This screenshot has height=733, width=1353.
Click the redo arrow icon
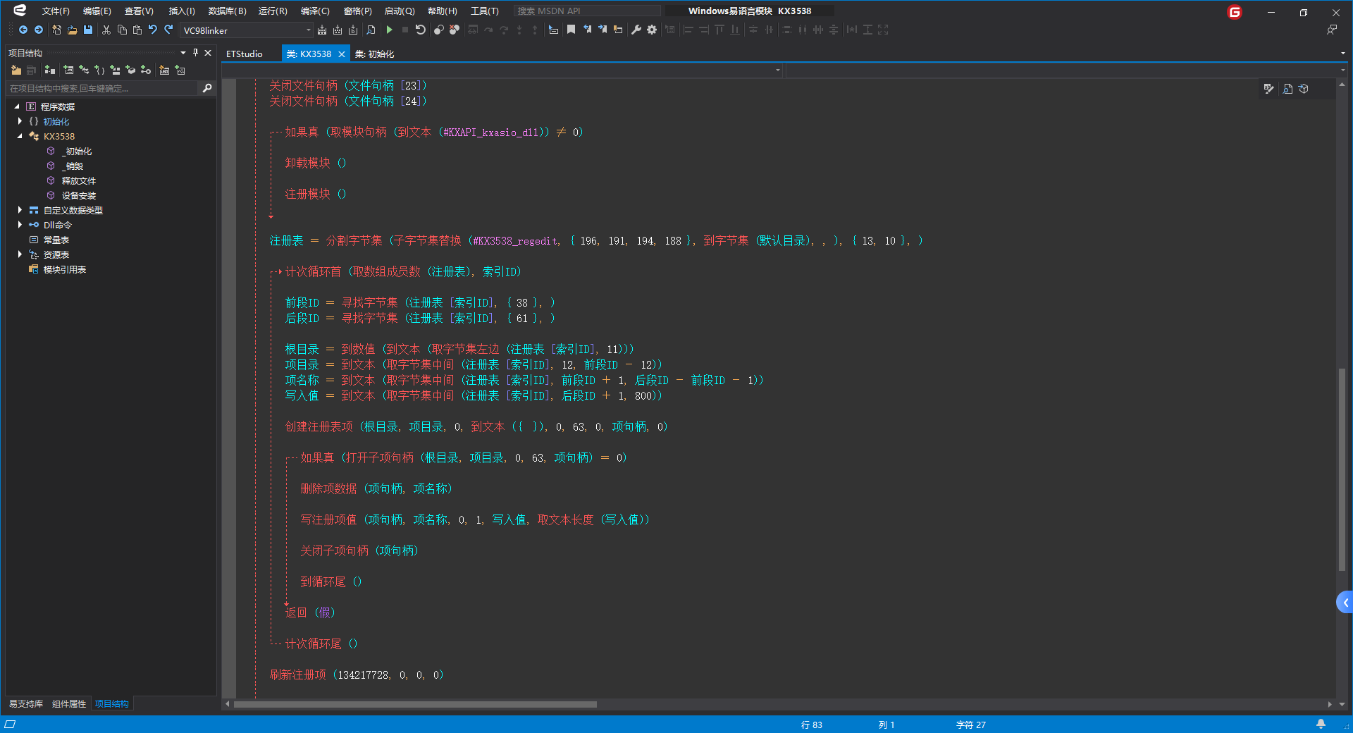pos(168,30)
